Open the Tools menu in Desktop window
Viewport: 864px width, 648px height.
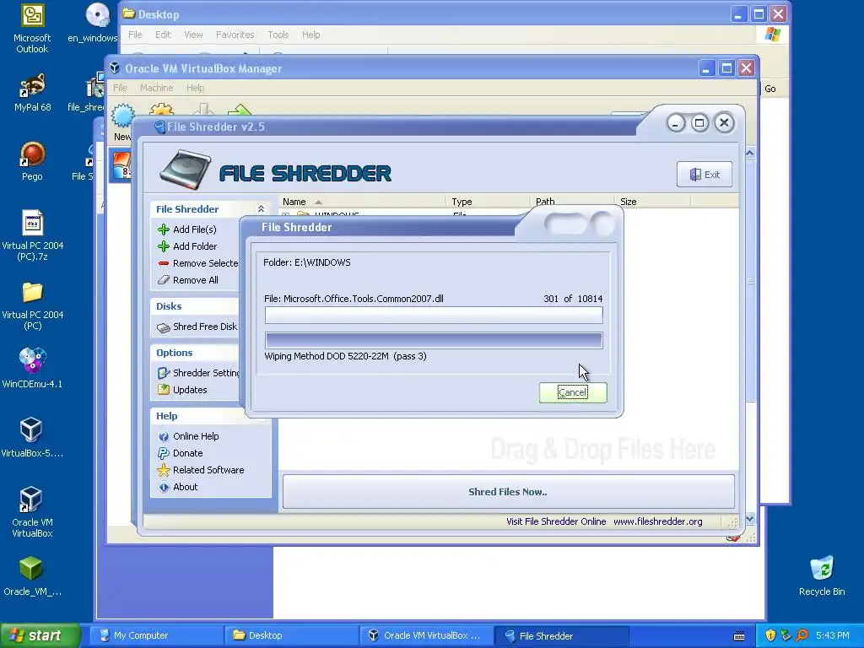coord(278,35)
